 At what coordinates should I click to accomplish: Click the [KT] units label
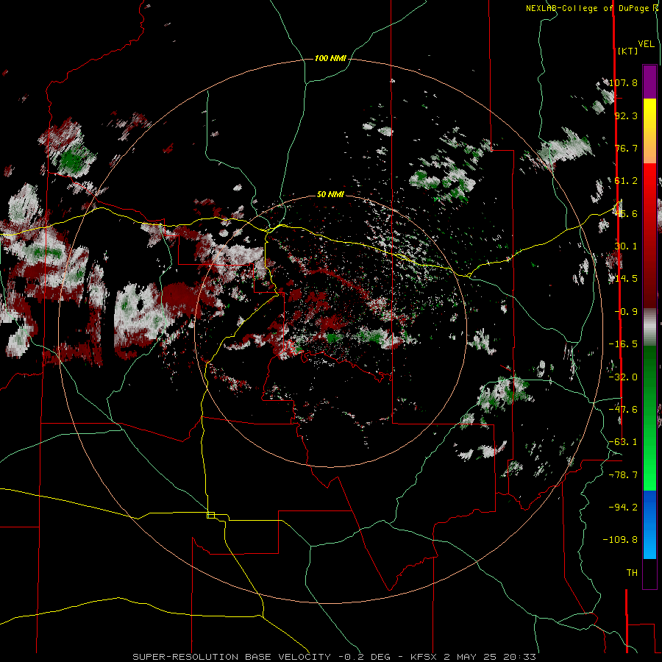pyautogui.click(x=628, y=51)
